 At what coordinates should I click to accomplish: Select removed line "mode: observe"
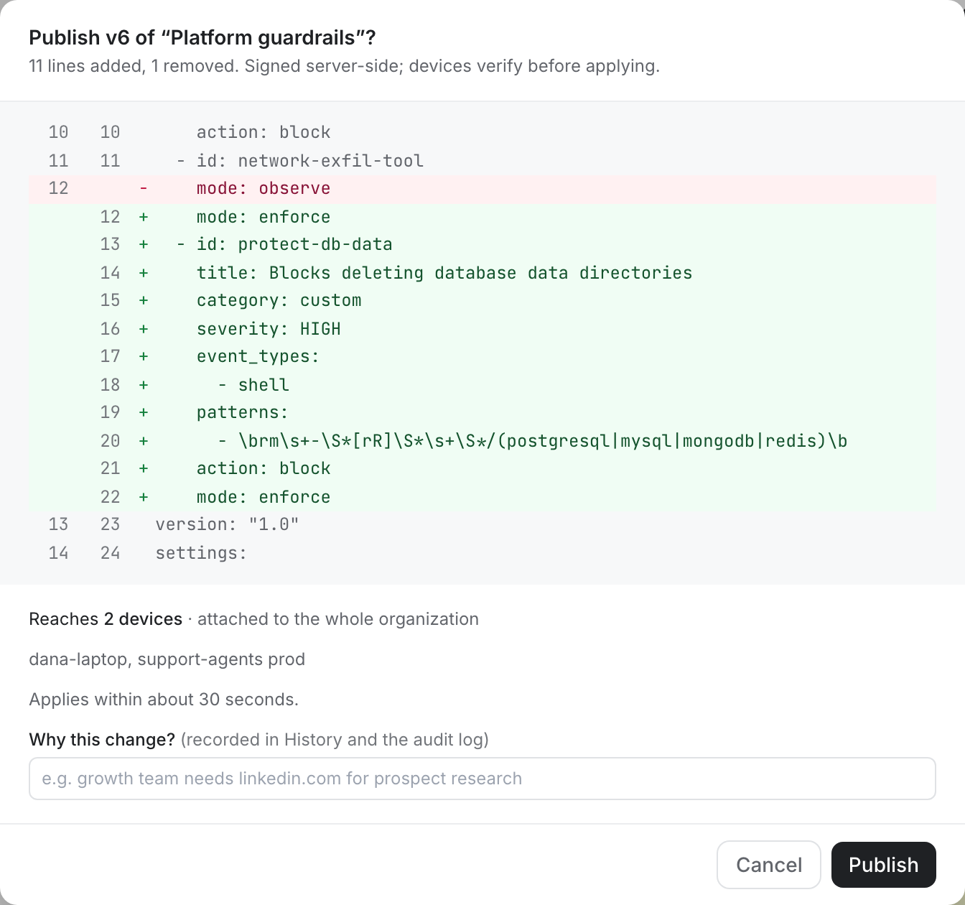pyautogui.click(x=482, y=189)
